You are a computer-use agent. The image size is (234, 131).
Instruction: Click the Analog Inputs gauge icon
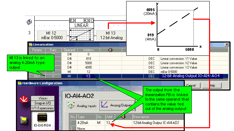[x=71, y=105]
